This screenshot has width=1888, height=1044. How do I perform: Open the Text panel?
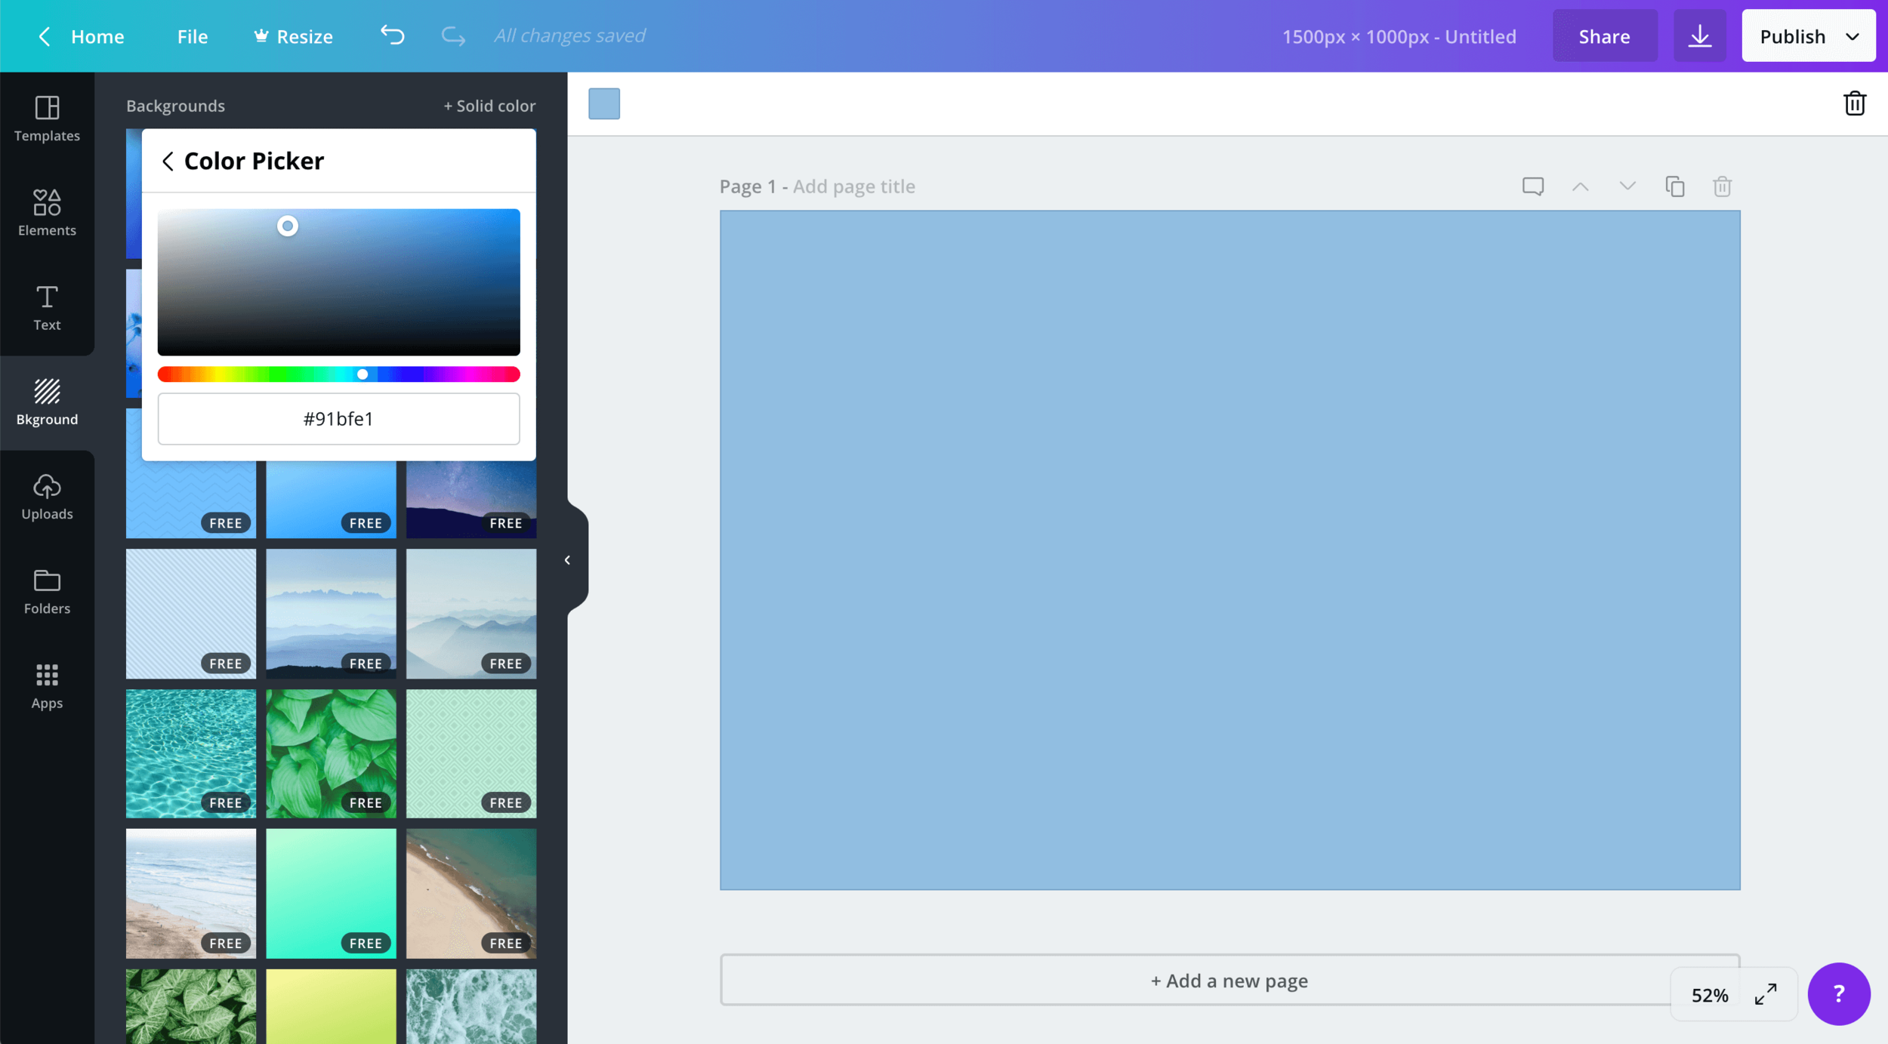click(x=47, y=308)
